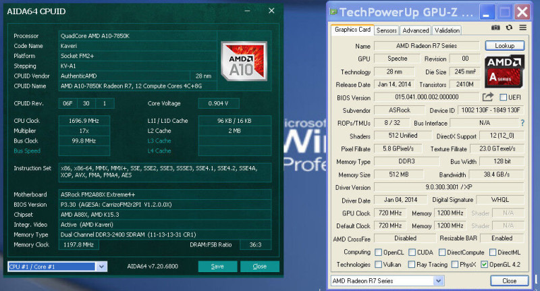Click the Save button in AIDA64
This screenshot has width=540, height=291.
(x=217, y=266)
